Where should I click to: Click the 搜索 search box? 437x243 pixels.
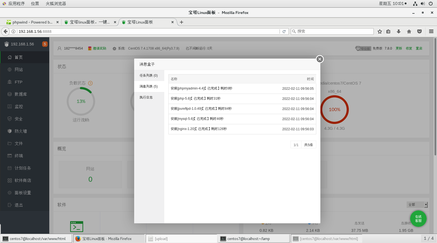click(x=332, y=31)
